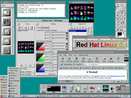This screenshot has height=98, width=131.
Task: Select the Bucket Fill tool in GIMP
Action: click(x=121, y=23)
